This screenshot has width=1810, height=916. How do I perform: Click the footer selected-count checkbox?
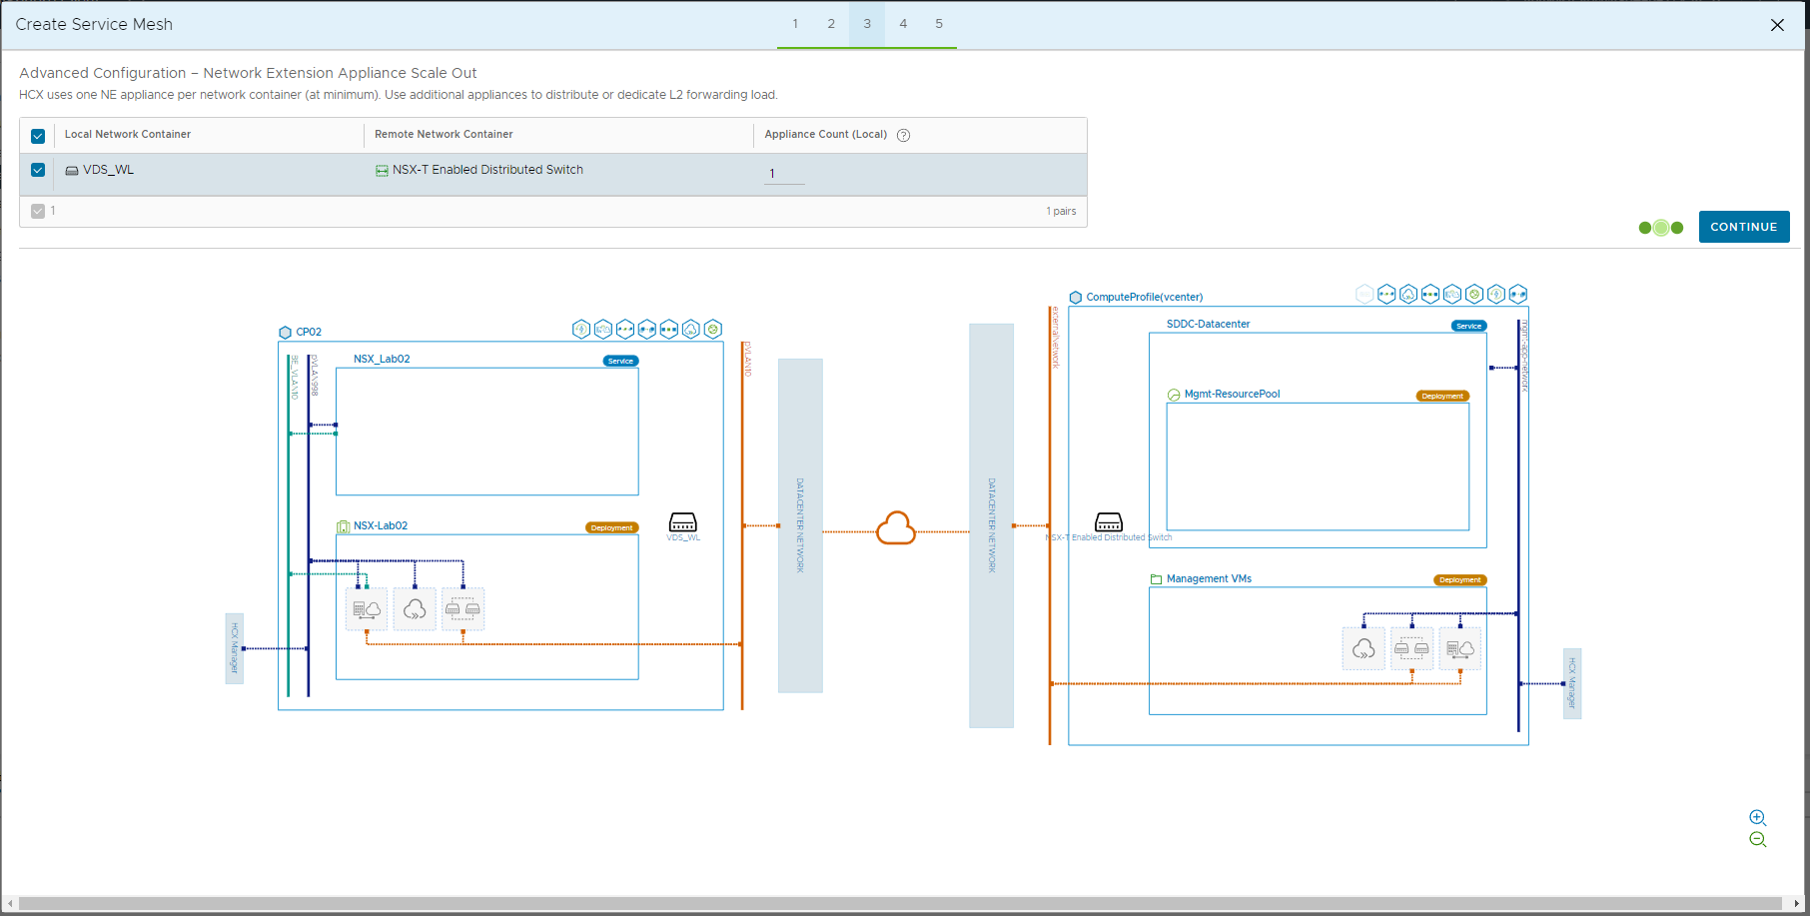[x=38, y=211]
